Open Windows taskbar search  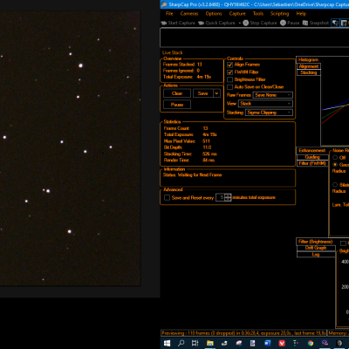point(181,343)
